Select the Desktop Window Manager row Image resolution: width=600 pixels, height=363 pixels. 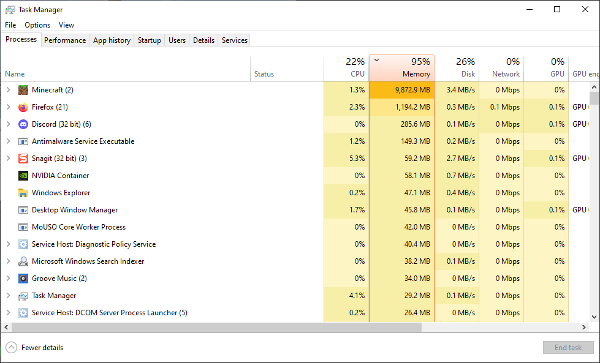(75, 210)
